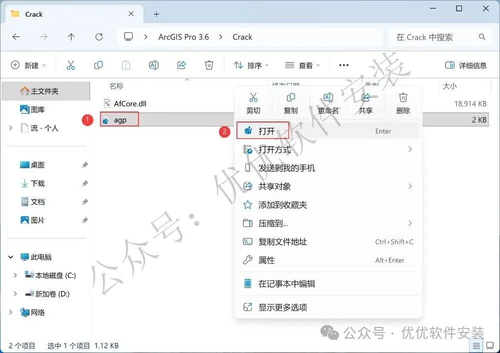Image resolution: width=500 pixels, height=353 pixels.
Task: Add a new tab with plus
Action: click(x=156, y=14)
